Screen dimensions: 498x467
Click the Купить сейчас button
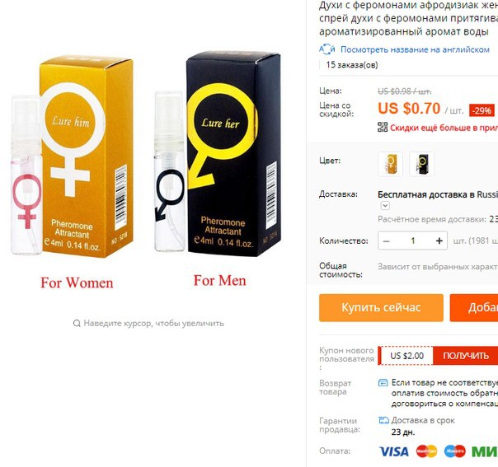coord(381,308)
